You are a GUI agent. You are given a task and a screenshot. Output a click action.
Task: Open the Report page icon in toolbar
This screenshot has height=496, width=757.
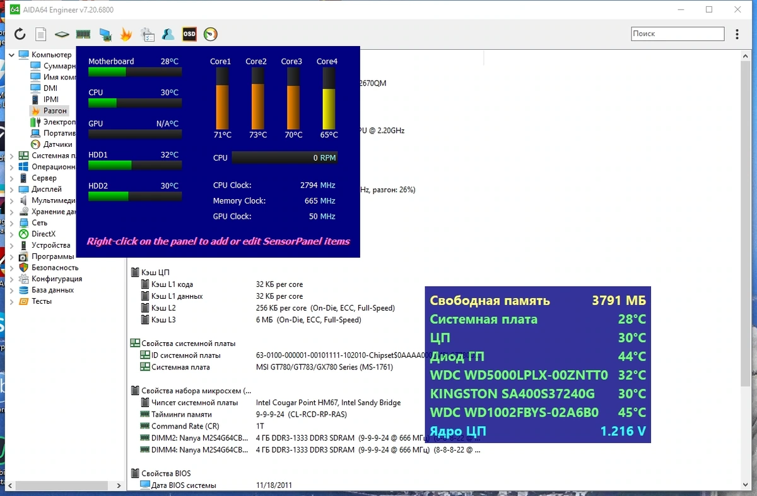[x=40, y=34]
